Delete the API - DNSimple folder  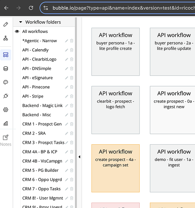(x=72, y=69)
